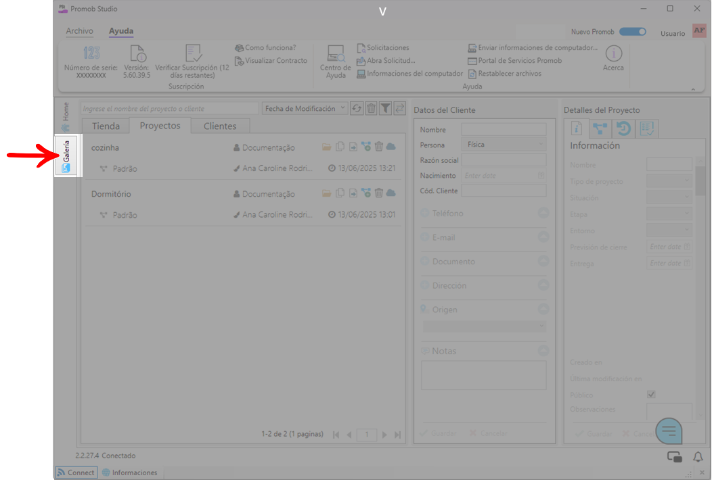
Task: Open Portal de Servicios Promob
Action: pyautogui.click(x=515, y=60)
